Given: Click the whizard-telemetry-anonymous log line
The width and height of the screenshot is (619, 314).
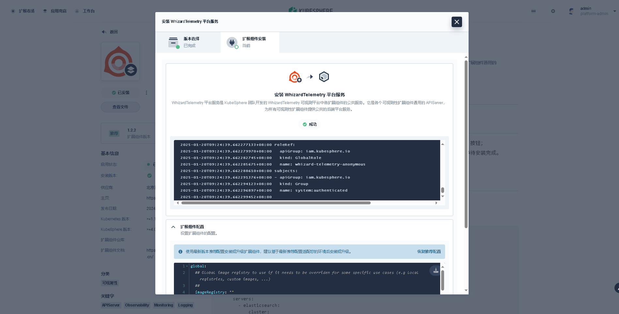Looking at the screenshot, I should tap(273, 165).
